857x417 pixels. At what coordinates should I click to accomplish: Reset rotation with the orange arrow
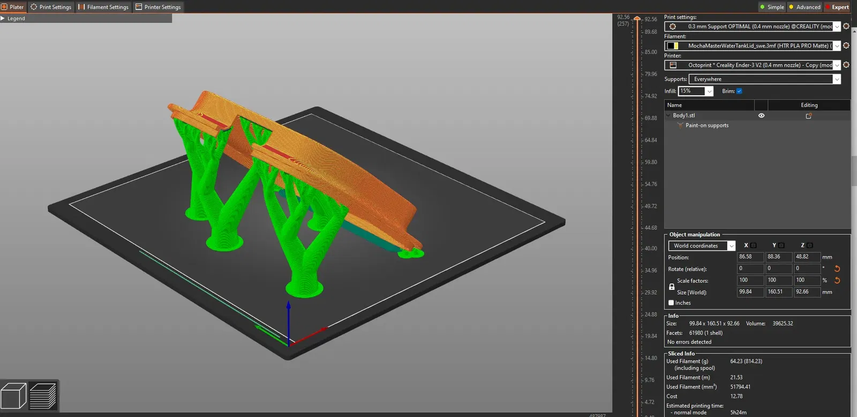(837, 269)
